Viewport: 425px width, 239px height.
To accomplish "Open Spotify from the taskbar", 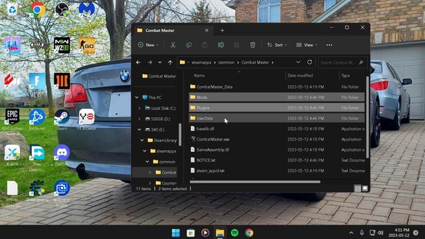I will (234, 233).
